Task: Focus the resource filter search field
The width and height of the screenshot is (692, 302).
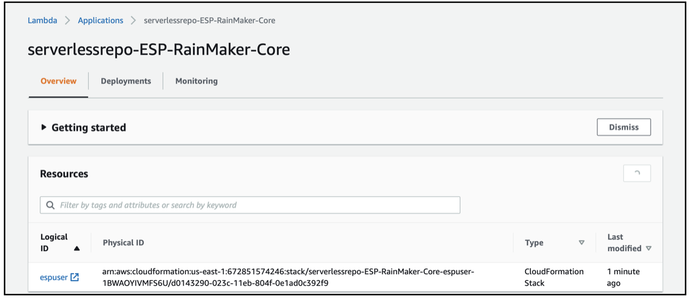Action: [254, 205]
